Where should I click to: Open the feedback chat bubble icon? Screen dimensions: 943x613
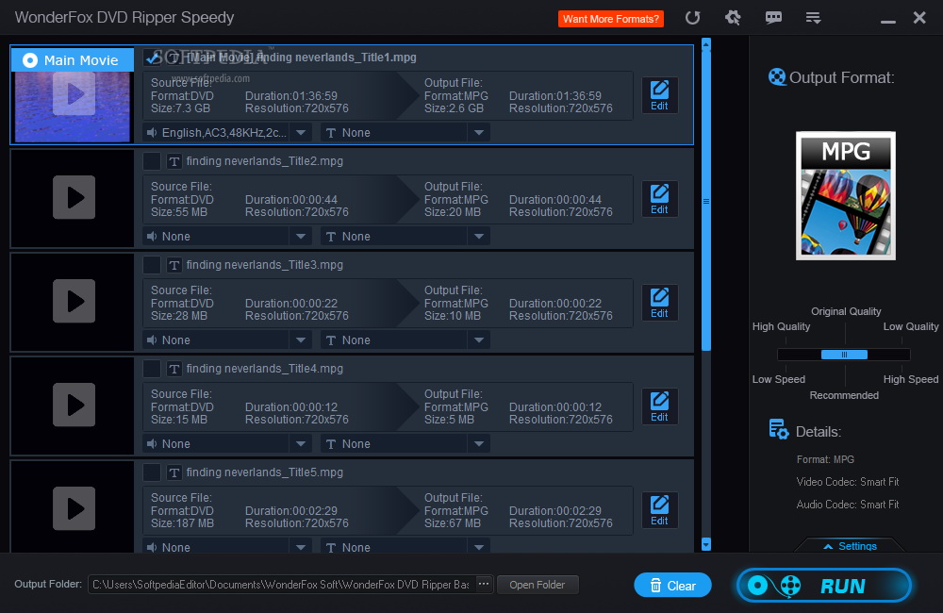(x=773, y=17)
